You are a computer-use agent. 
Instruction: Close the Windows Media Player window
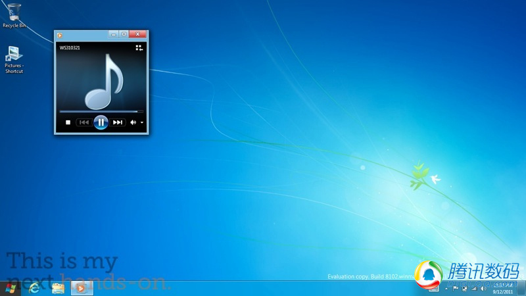[137, 34]
